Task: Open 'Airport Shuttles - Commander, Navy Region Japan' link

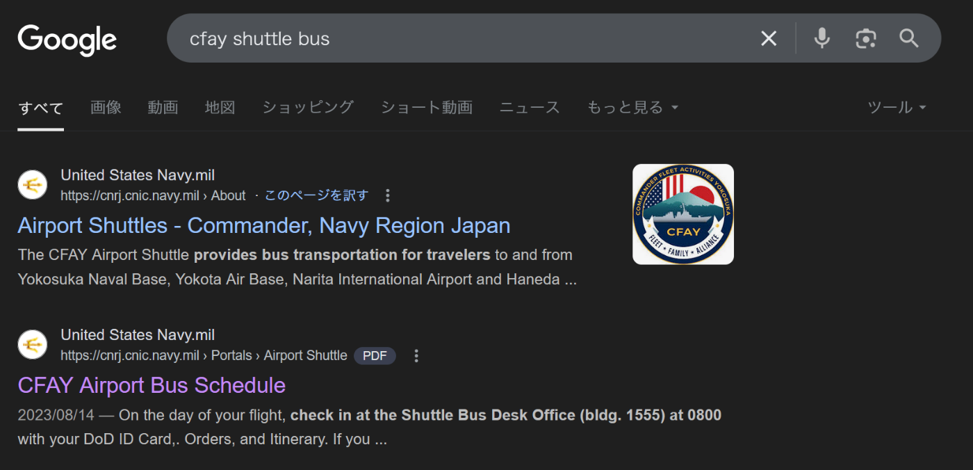Action: tap(264, 226)
